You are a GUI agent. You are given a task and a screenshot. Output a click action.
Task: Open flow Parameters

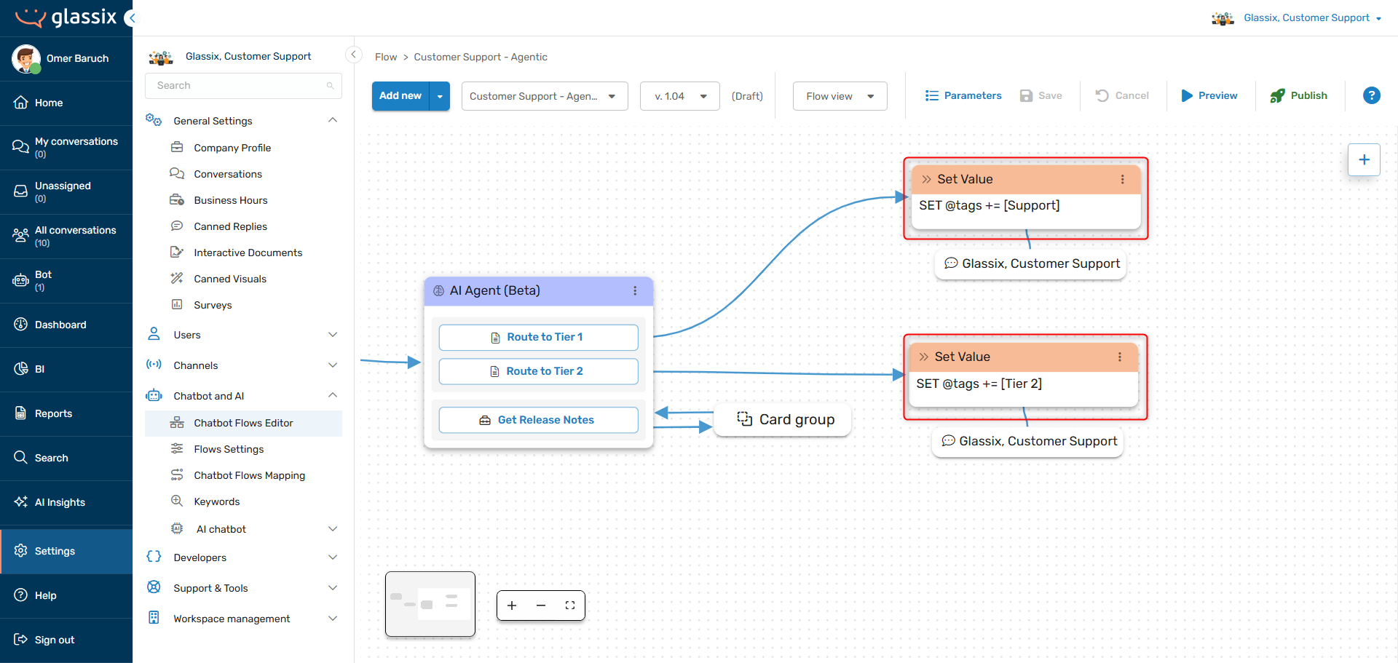click(x=963, y=95)
